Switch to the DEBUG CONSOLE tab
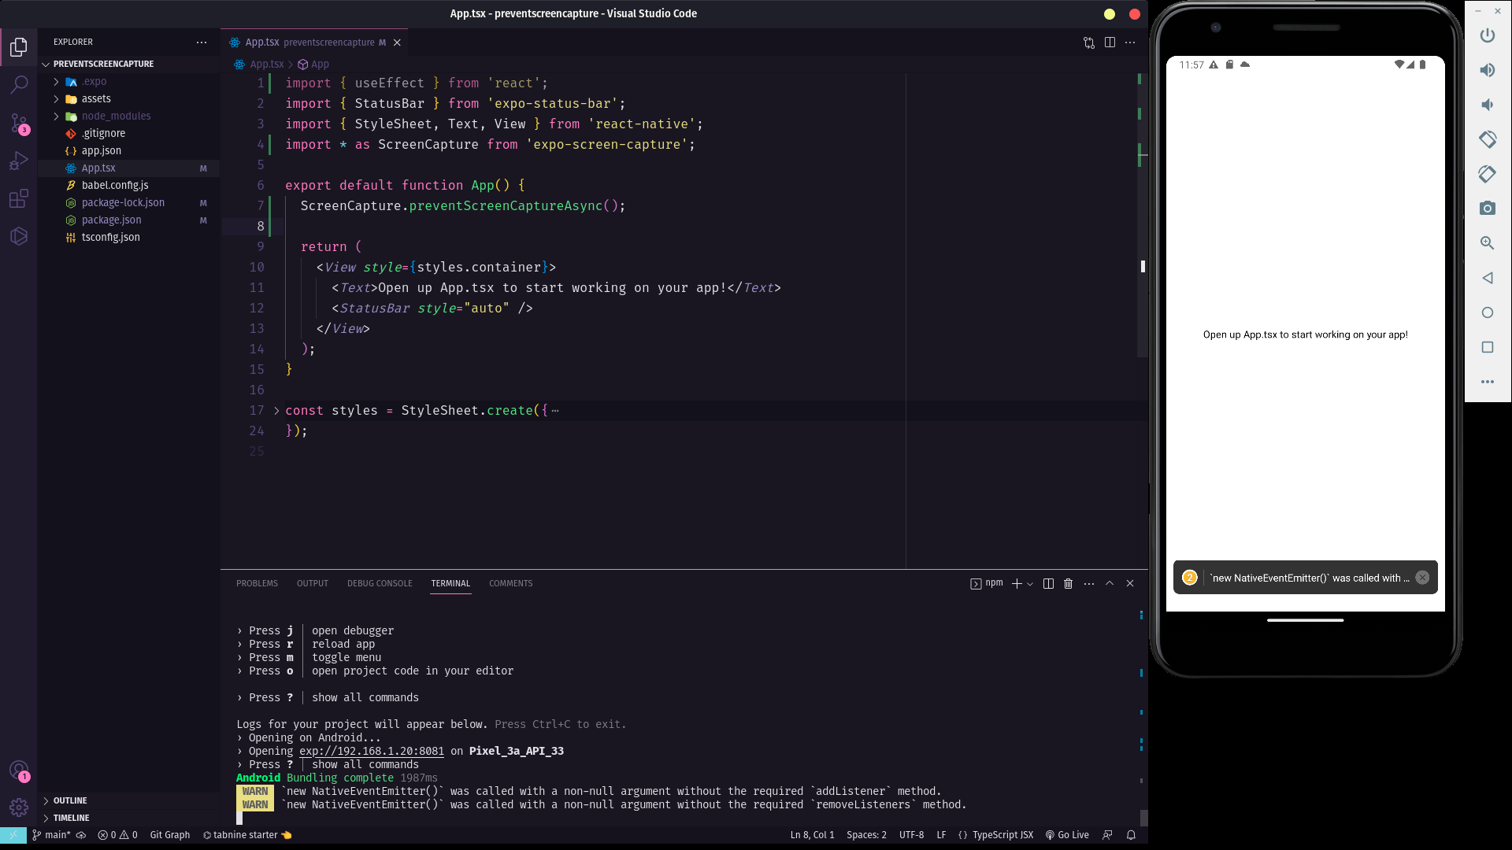Screen dimensions: 1512x850 coord(380,583)
